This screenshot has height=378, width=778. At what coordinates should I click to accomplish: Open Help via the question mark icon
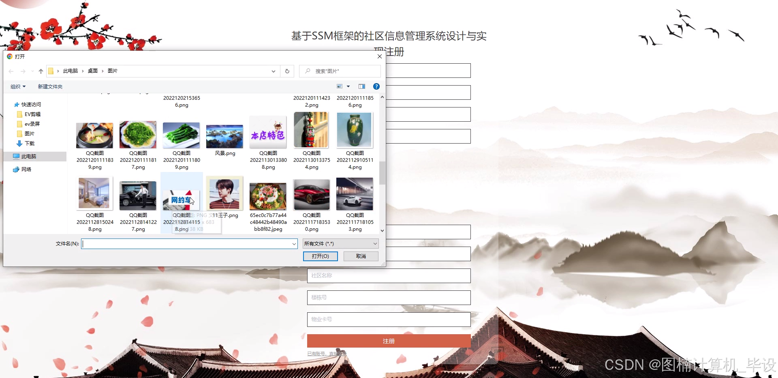[376, 86]
